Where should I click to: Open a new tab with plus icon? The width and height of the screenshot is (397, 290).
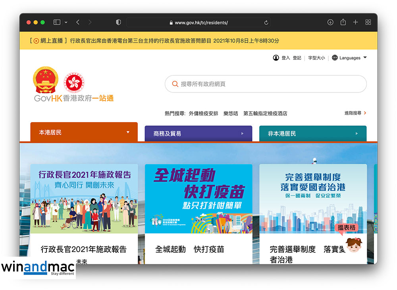[x=356, y=22]
